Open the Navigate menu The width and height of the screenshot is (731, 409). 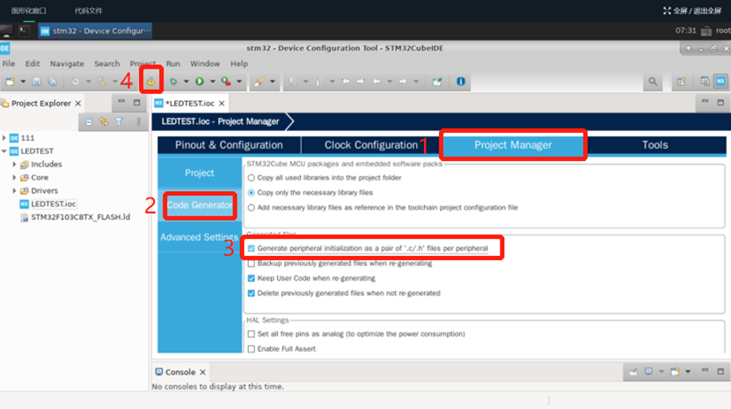67,63
